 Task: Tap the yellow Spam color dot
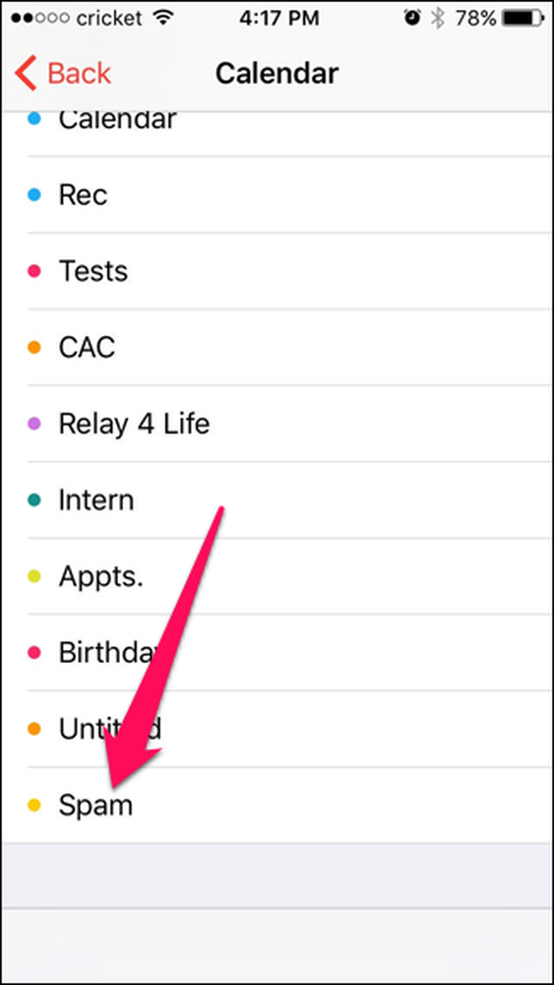[34, 805]
